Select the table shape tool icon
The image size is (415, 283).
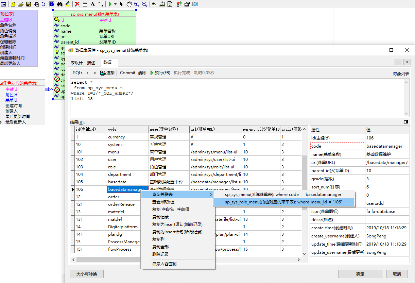[85, 4]
